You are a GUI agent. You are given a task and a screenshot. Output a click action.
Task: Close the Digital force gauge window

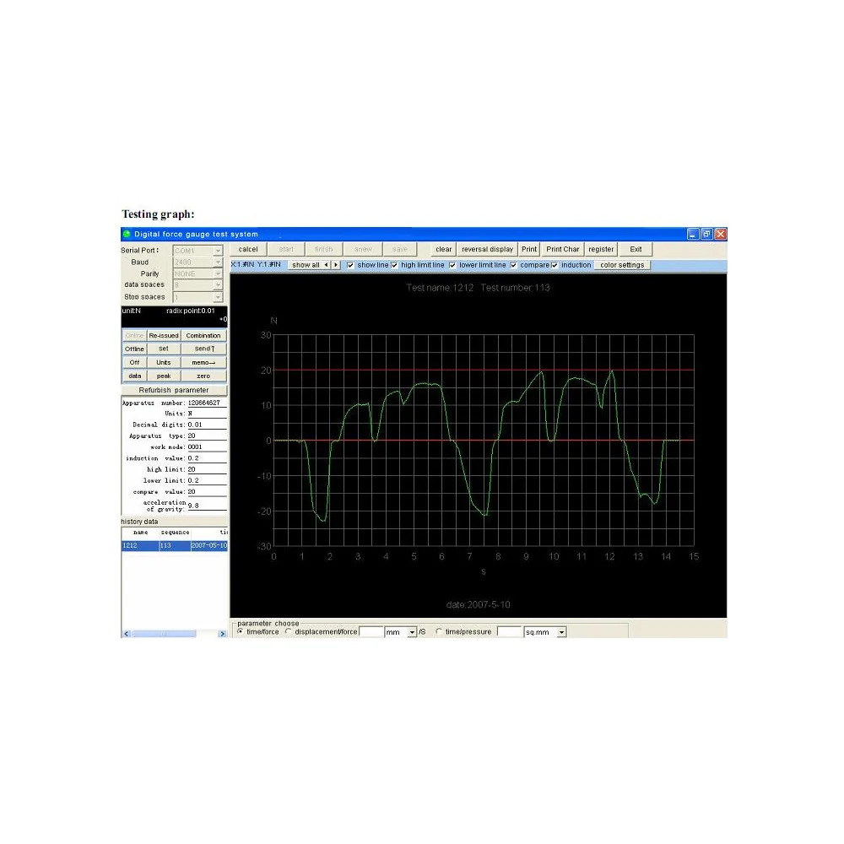pos(720,234)
